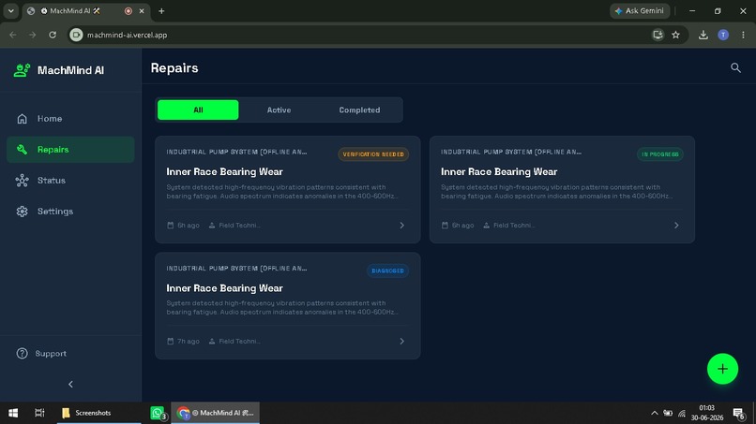Open the notification center icon

(x=738, y=413)
